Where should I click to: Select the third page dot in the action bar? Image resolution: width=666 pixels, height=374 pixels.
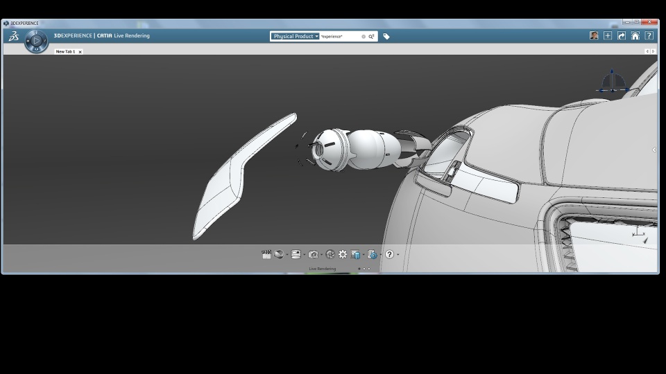pos(368,269)
